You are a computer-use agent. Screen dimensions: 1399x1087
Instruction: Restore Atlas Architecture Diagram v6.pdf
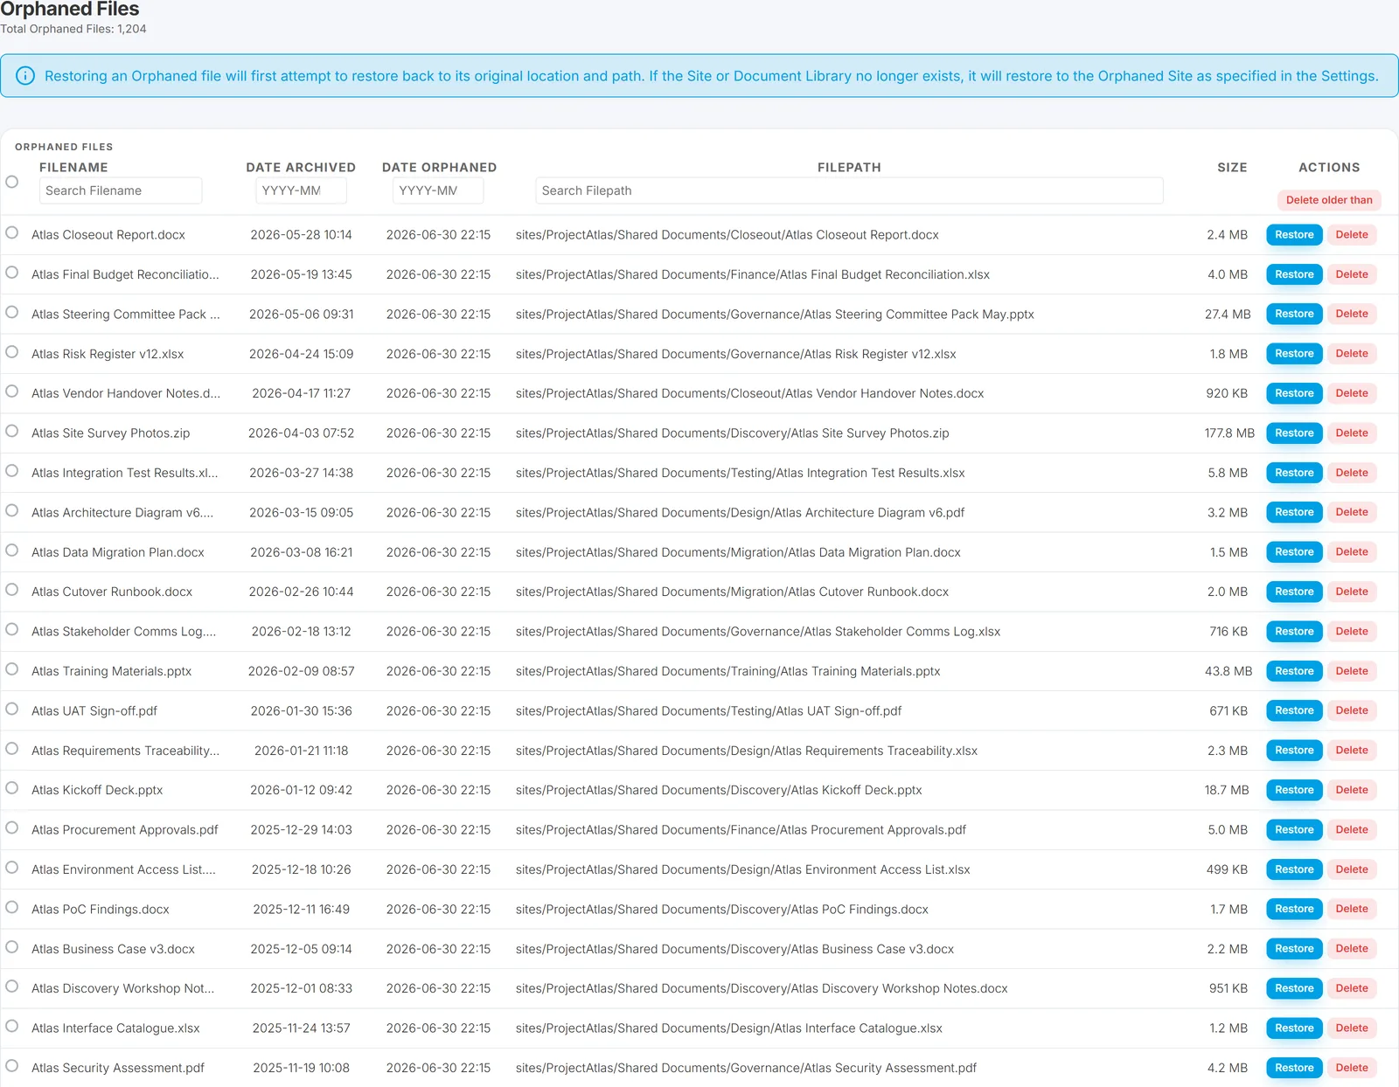click(x=1294, y=512)
